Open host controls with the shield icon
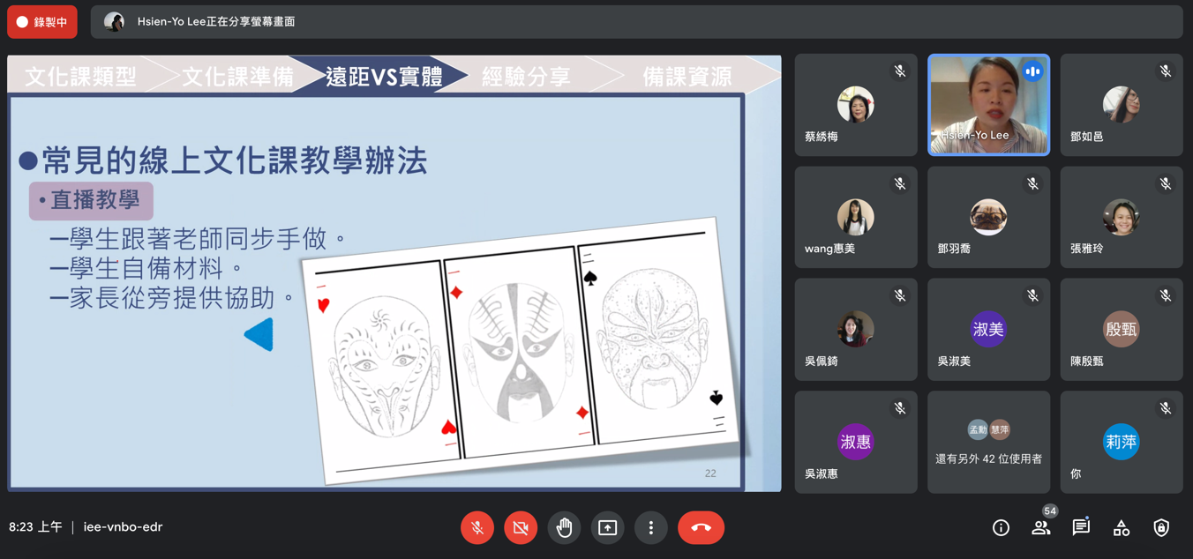This screenshot has width=1193, height=559. [x=1160, y=527]
